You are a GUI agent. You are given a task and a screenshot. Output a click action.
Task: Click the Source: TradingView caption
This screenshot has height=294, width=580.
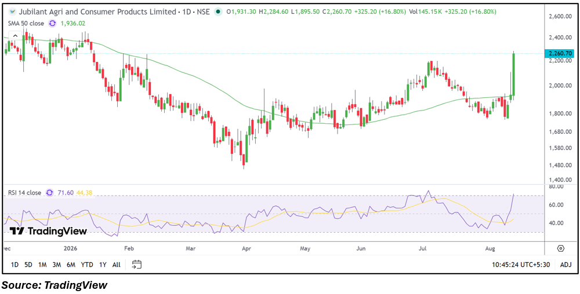point(55,285)
